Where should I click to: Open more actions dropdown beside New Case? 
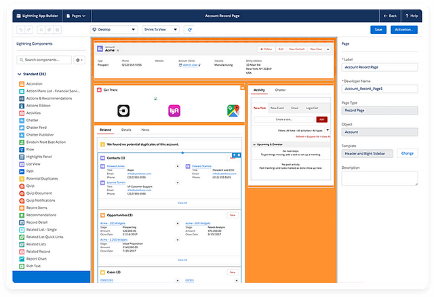pos(328,49)
